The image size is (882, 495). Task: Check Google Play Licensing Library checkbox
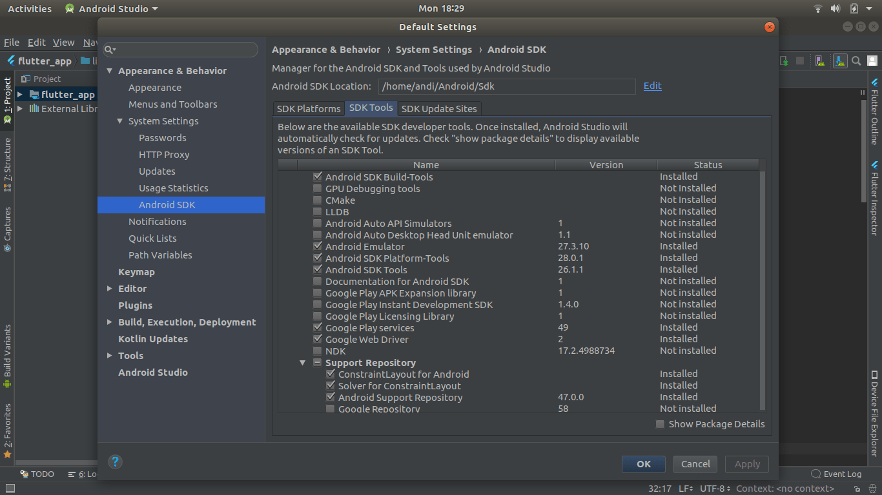click(317, 316)
